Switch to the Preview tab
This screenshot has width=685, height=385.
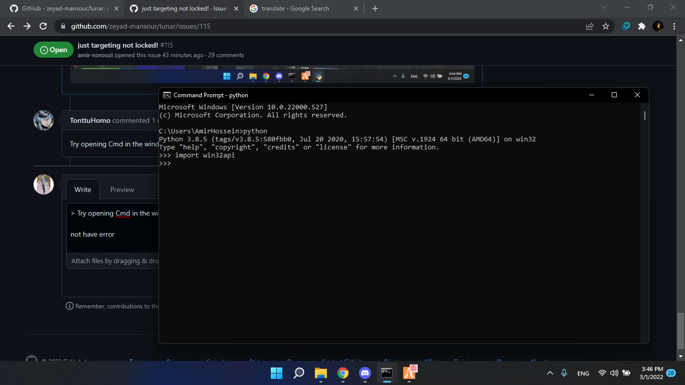(122, 189)
